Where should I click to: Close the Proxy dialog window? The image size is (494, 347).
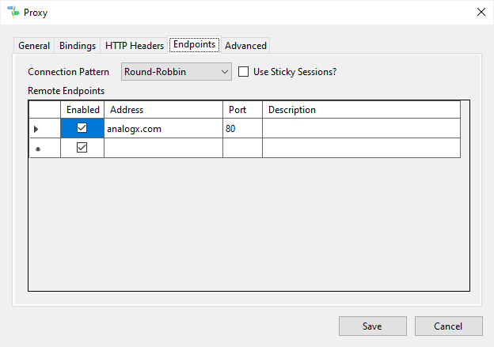pyautogui.click(x=480, y=12)
